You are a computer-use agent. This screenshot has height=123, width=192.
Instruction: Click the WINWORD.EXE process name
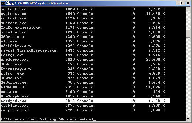14,87
